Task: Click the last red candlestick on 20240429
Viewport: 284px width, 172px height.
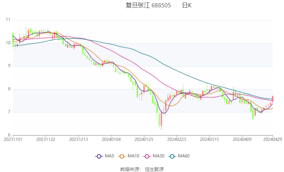Action: pyautogui.click(x=273, y=99)
